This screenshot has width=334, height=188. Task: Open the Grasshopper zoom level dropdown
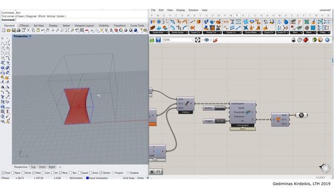[192, 40]
